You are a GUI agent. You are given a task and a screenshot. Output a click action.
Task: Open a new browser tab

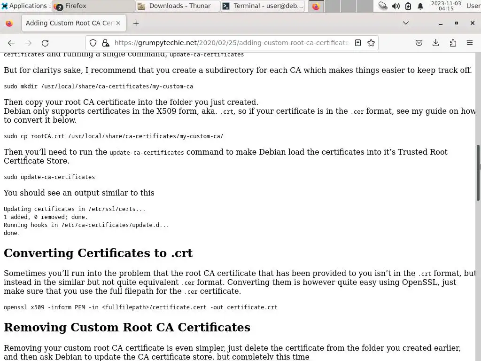(136, 24)
